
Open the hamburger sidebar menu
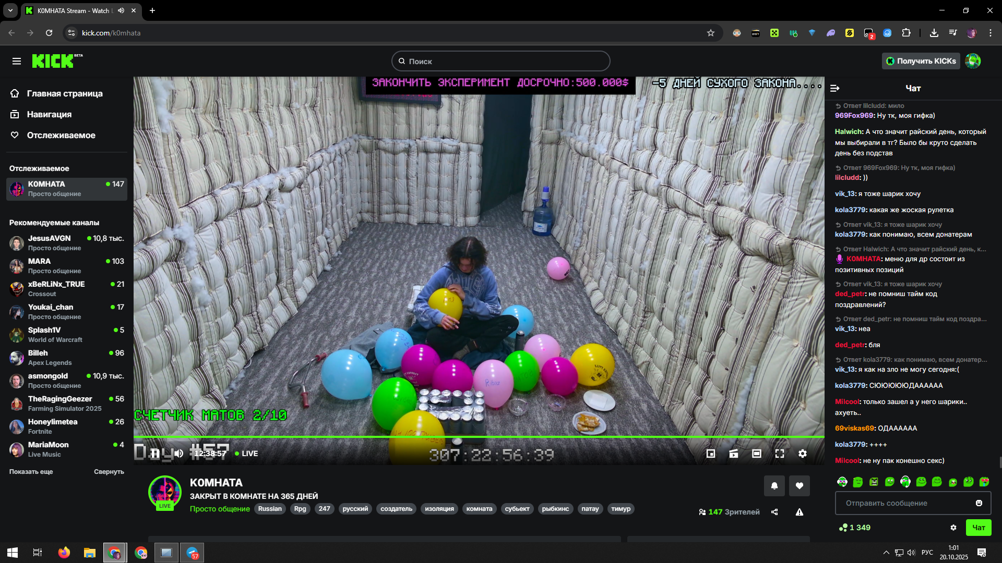[x=17, y=61]
